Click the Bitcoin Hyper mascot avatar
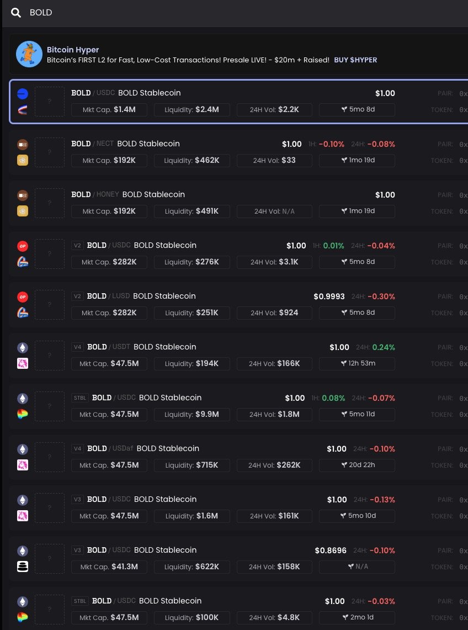 pyautogui.click(x=29, y=54)
